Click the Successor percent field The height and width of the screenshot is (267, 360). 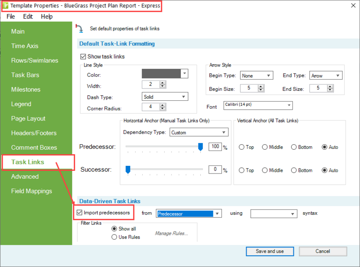215,169
